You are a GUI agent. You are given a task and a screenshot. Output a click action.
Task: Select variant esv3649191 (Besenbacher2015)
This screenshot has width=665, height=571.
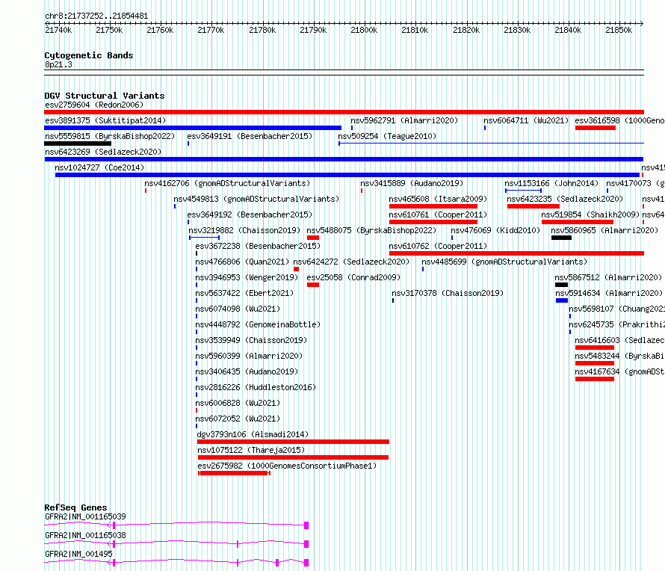coord(250,136)
